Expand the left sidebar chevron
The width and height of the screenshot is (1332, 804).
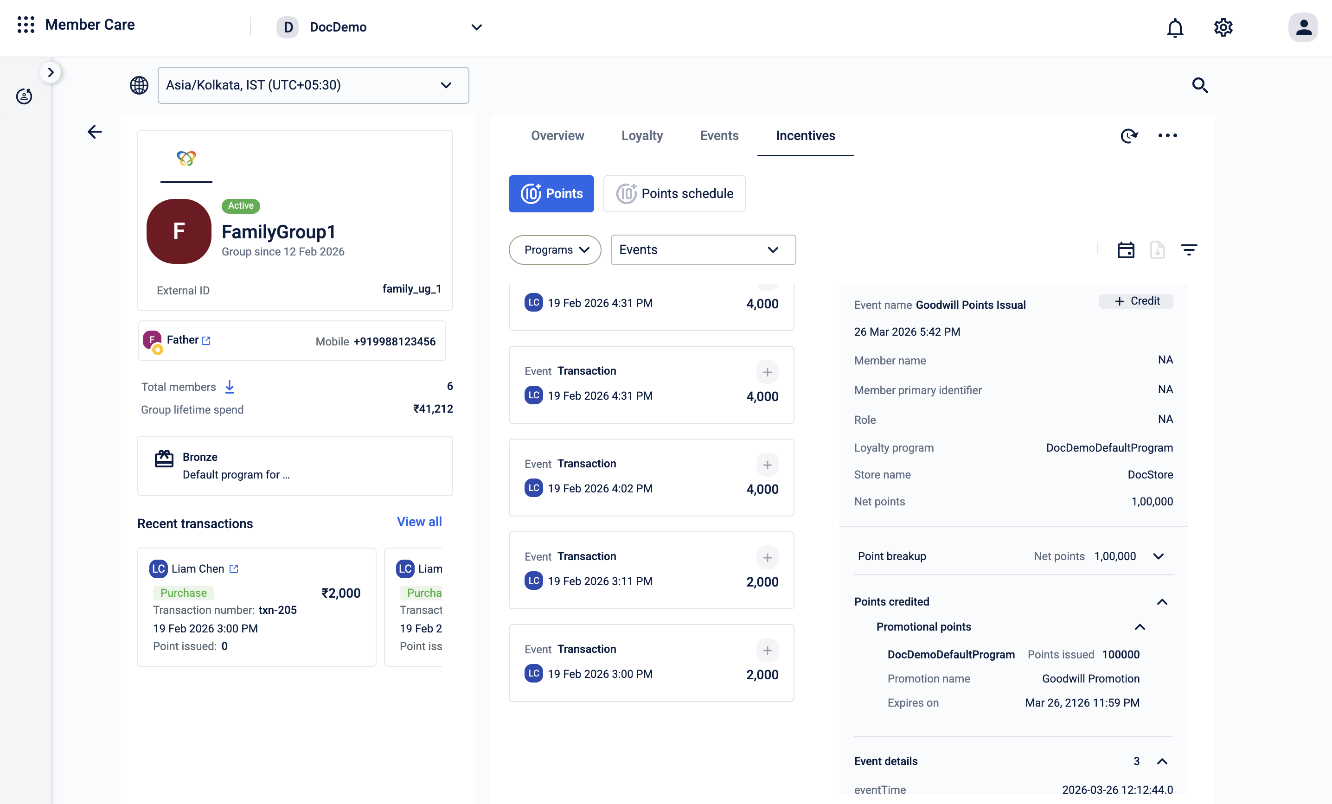[51, 72]
